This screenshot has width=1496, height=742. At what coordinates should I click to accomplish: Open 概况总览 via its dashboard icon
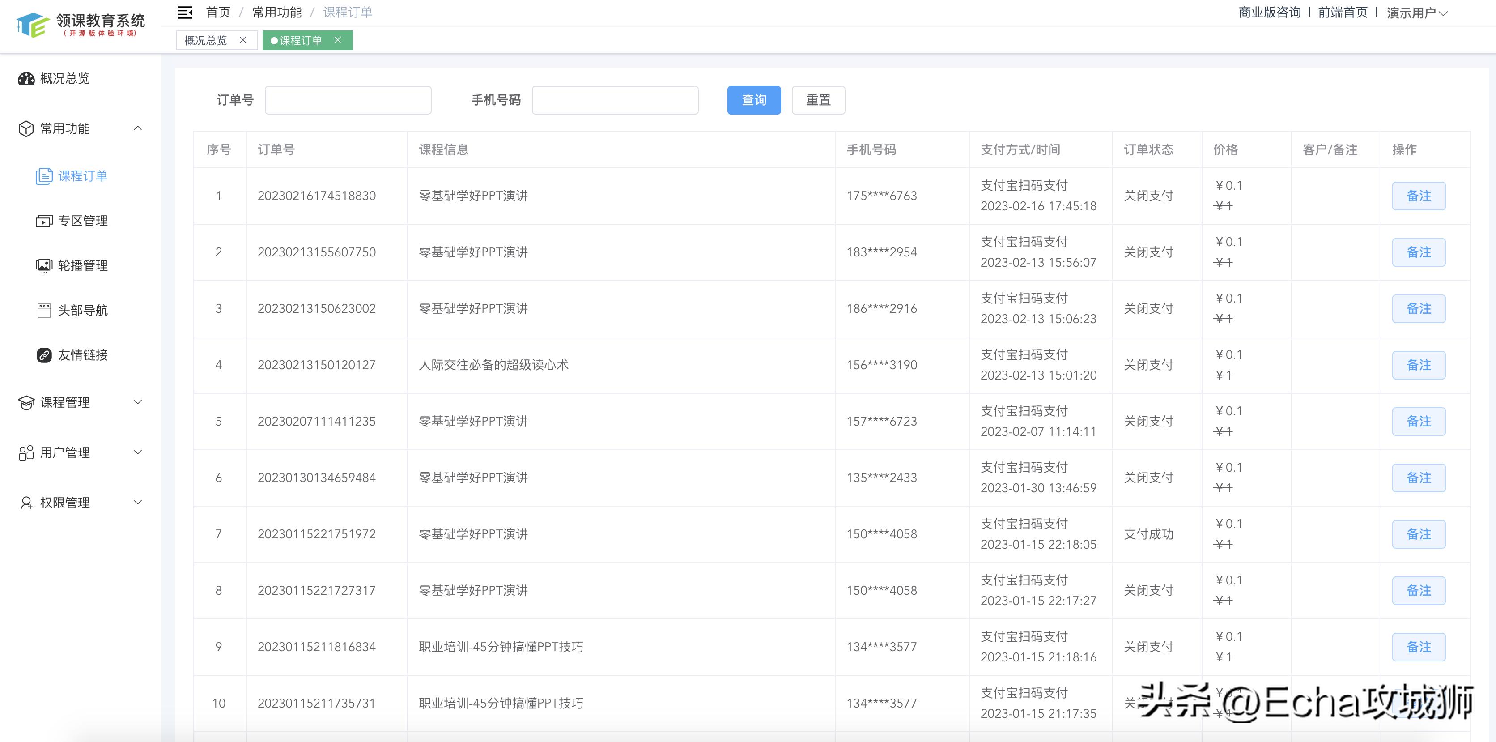point(25,78)
